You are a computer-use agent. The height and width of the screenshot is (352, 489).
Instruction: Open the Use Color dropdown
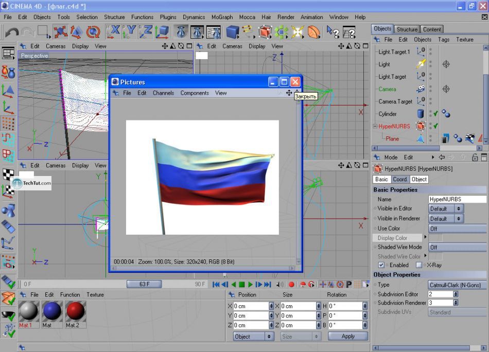pyautogui.click(x=457, y=228)
